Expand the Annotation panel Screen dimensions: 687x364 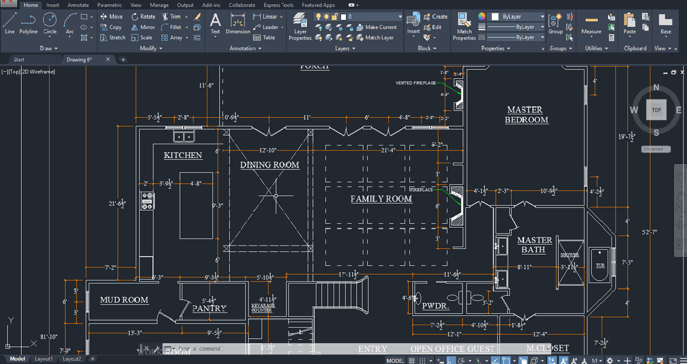point(246,49)
